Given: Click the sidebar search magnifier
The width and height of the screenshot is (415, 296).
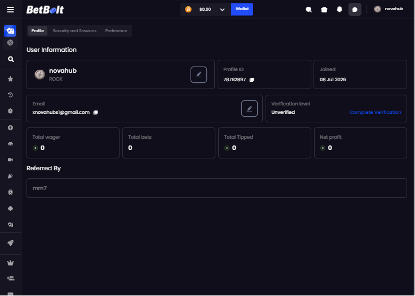Looking at the screenshot, I should tap(11, 59).
